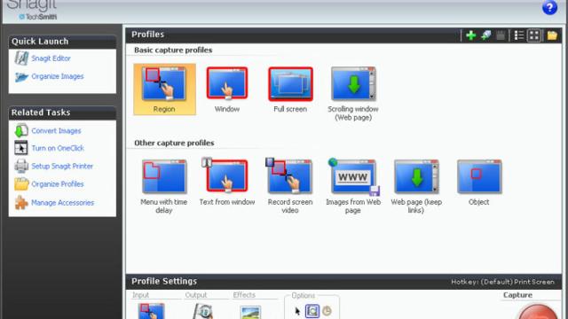The height and width of the screenshot is (319, 568).
Task: Toggle the include cursor option
Action: 297,311
